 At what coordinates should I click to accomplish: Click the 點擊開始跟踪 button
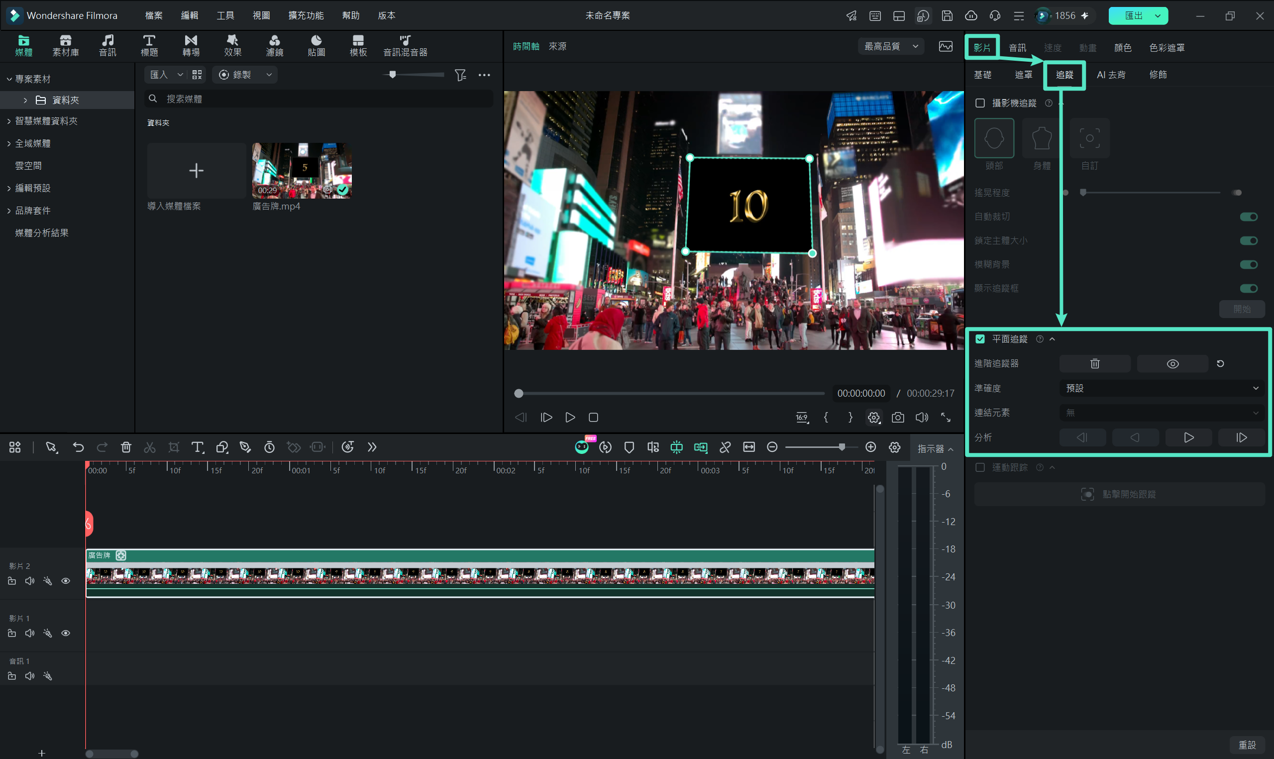1119,495
